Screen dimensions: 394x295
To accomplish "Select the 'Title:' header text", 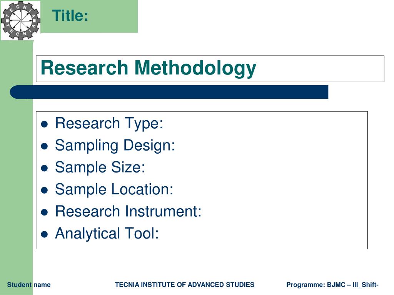I will (x=70, y=15).
